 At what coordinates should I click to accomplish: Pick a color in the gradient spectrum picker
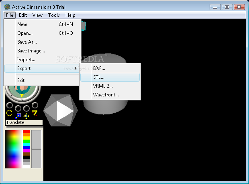click(x=13, y=149)
